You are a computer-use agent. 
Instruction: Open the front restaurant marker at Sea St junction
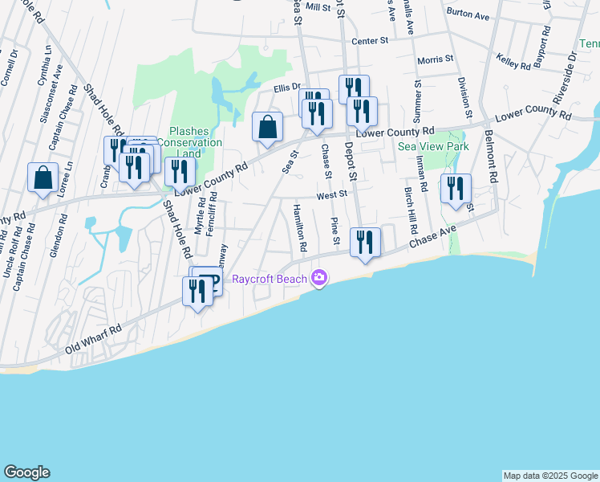click(x=317, y=116)
